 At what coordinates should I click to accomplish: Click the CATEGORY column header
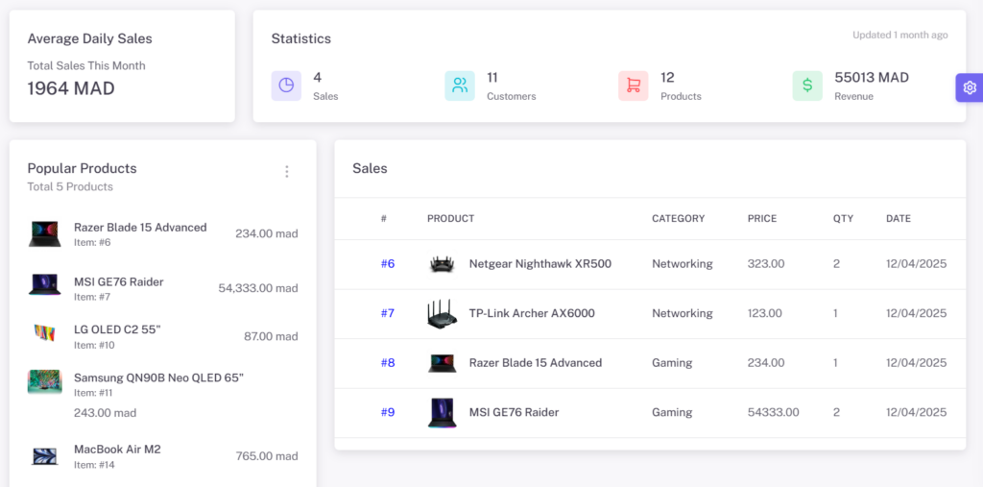click(679, 218)
